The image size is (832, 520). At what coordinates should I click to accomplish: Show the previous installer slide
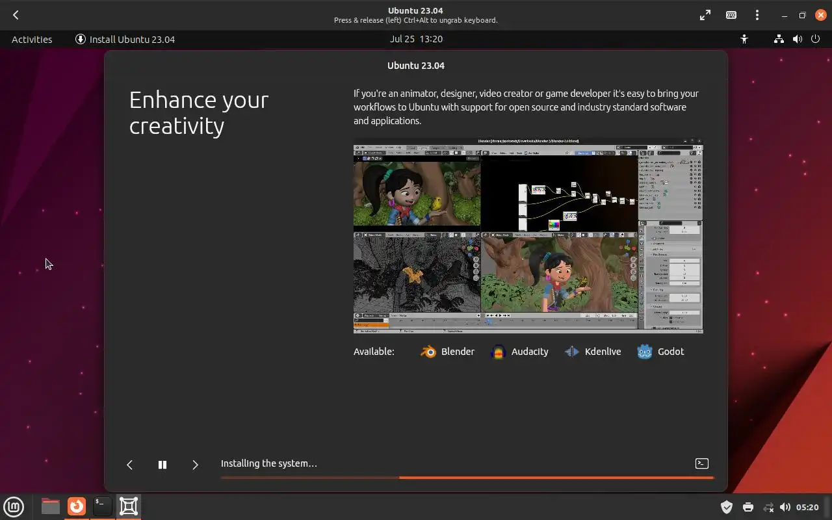pos(129,464)
